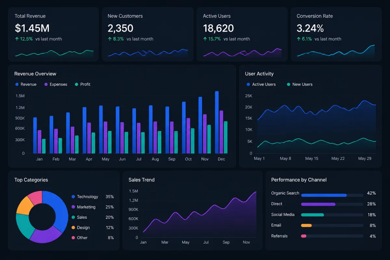Screen dimensions: 390x260
Task: Toggle Active Users legend in User Activity
Action: [261, 84]
